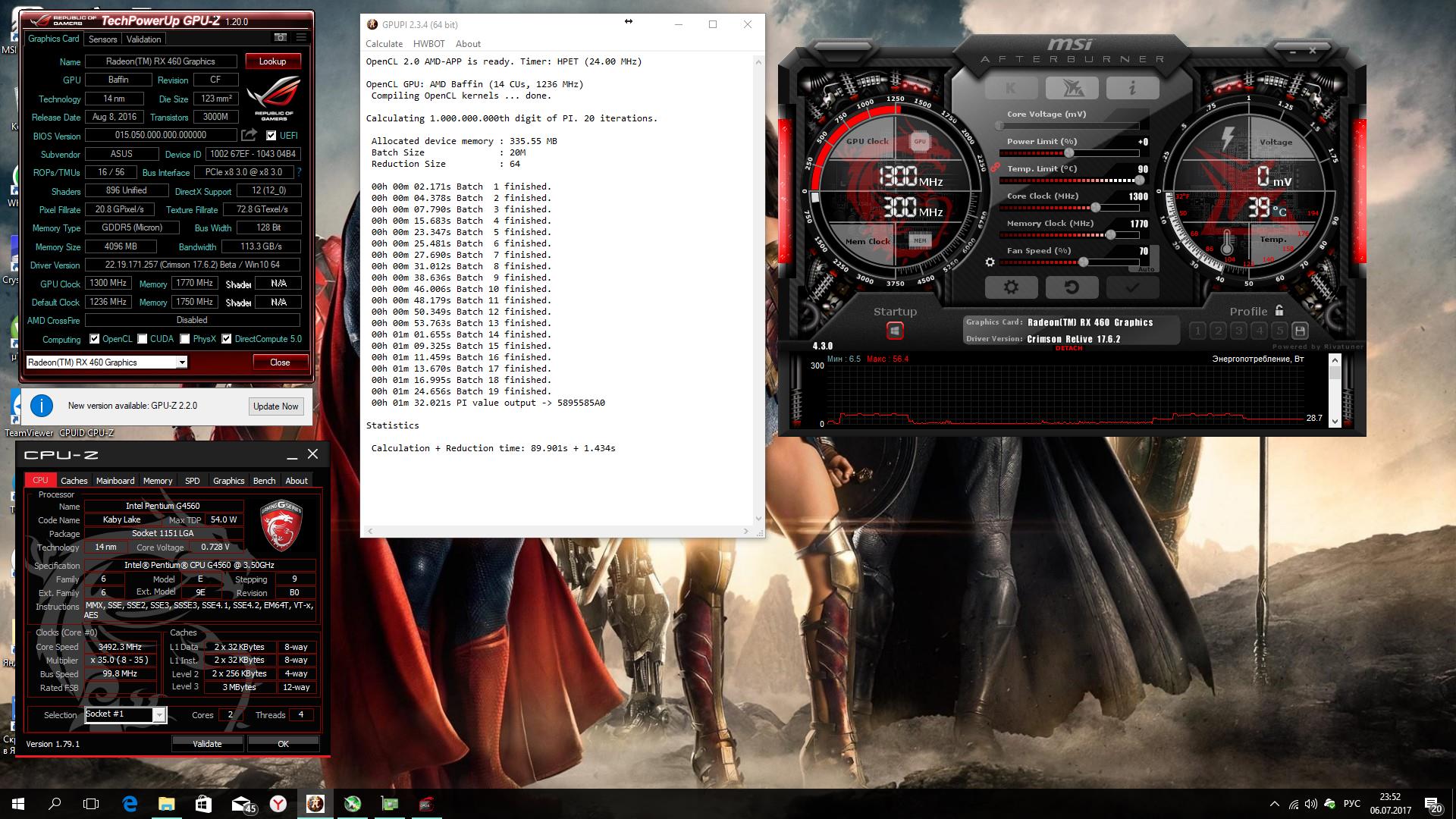Switch to CPU-Z Mainboard tab
The height and width of the screenshot is (819, 1456).
pos(115,481)
